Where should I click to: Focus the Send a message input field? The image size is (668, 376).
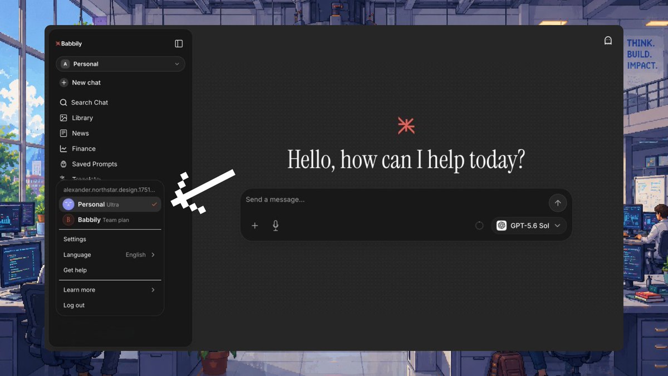[x=394, y=200]
